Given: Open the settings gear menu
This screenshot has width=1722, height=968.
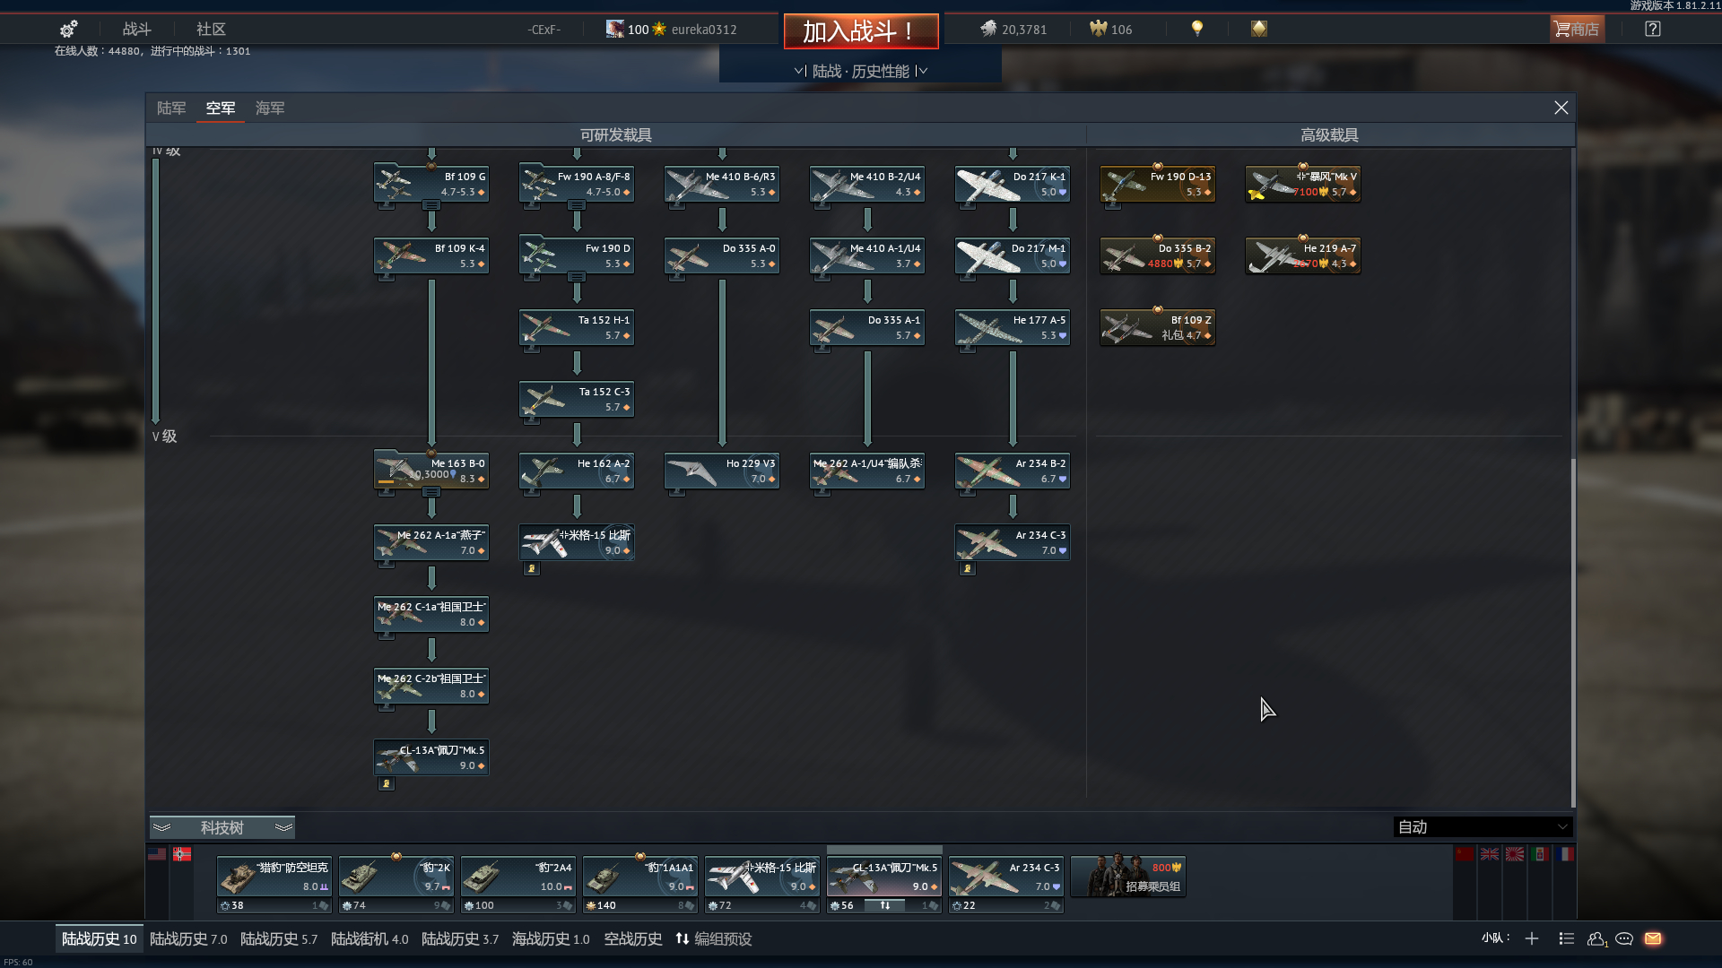Looking at the screenshot, I should [68, 29].
